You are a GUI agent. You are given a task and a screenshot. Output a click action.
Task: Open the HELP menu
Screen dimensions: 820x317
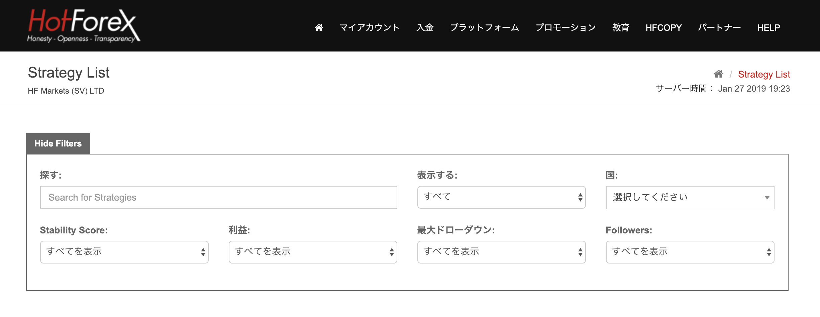click(x=768, y=27)
